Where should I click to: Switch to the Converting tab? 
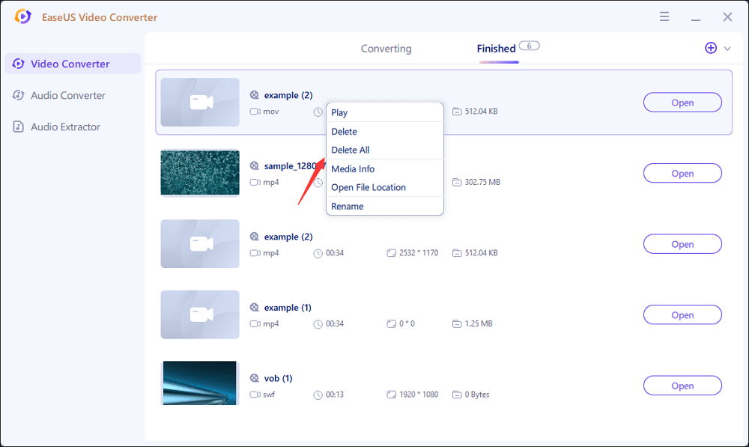click(386, 48)
